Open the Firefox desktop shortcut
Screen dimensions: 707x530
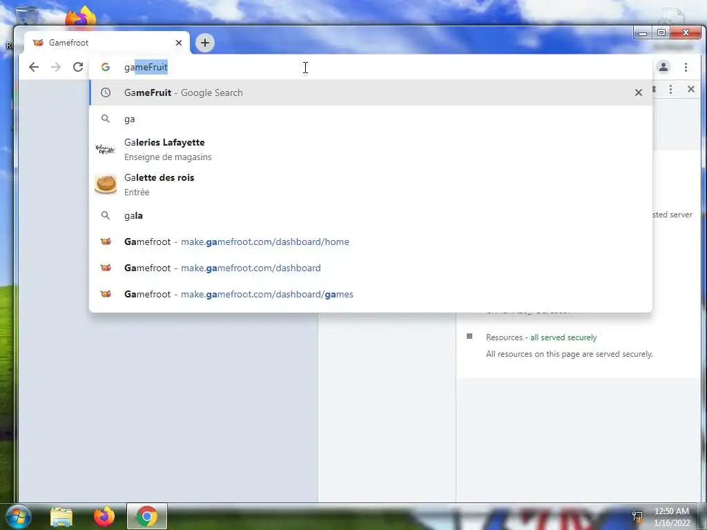coord(81,18)
